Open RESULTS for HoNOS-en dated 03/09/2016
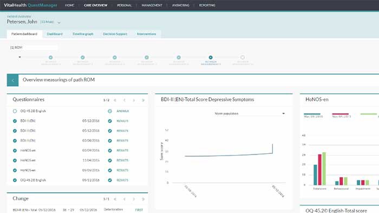 [x=122, y=151]
